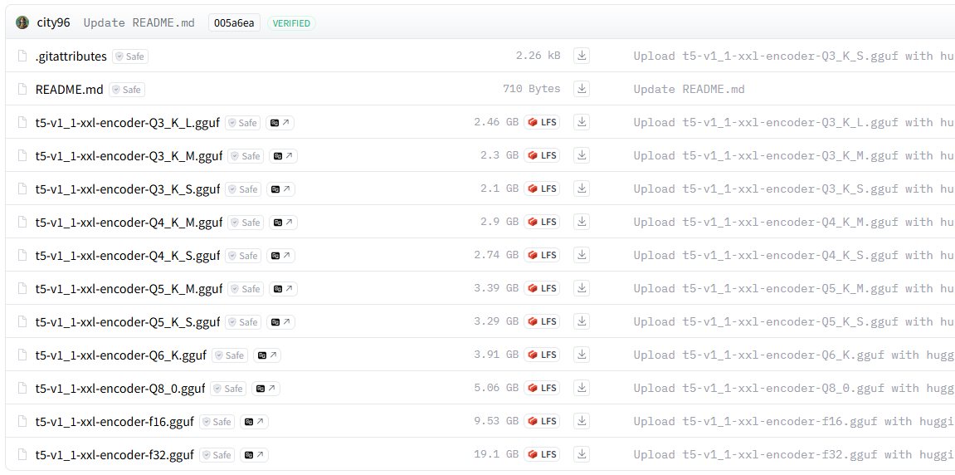The height and width of the screenshot is (475, 955).
Task: Click the 19.1 GB file size
Action: coord(496,454)
